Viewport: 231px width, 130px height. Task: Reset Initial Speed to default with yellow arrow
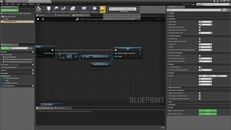pyautogui.click(x=213, y=22)
